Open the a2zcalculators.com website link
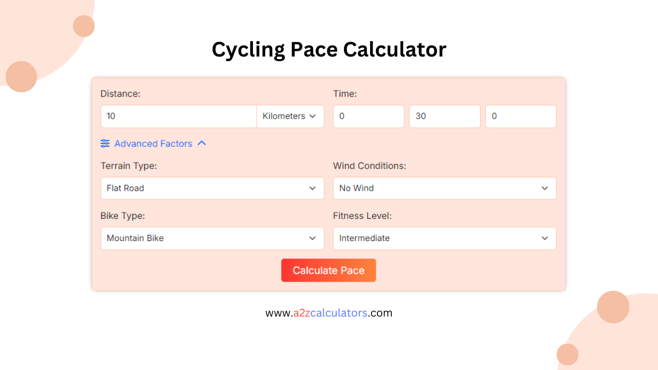This screenshot has height=370, width=658. click(329, 312)
